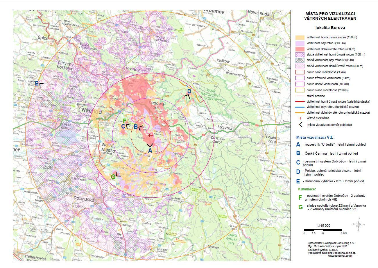378x268 pixels.
Task: Click the Radków label on the map
Action: coord(223,61)
